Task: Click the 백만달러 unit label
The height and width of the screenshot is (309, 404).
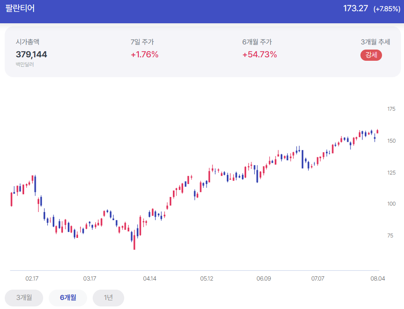Action: pyautogui.click(x=25, y=64)
